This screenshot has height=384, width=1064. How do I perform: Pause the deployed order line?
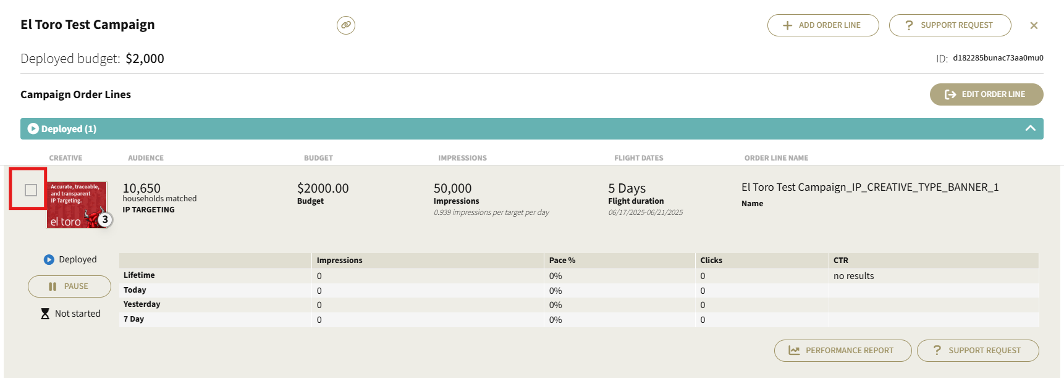69,286
